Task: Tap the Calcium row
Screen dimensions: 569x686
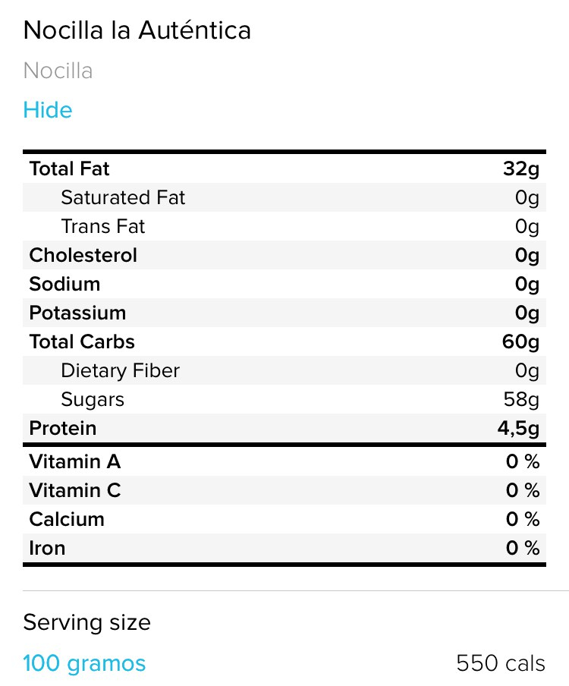Action: (x=284, y=519)
